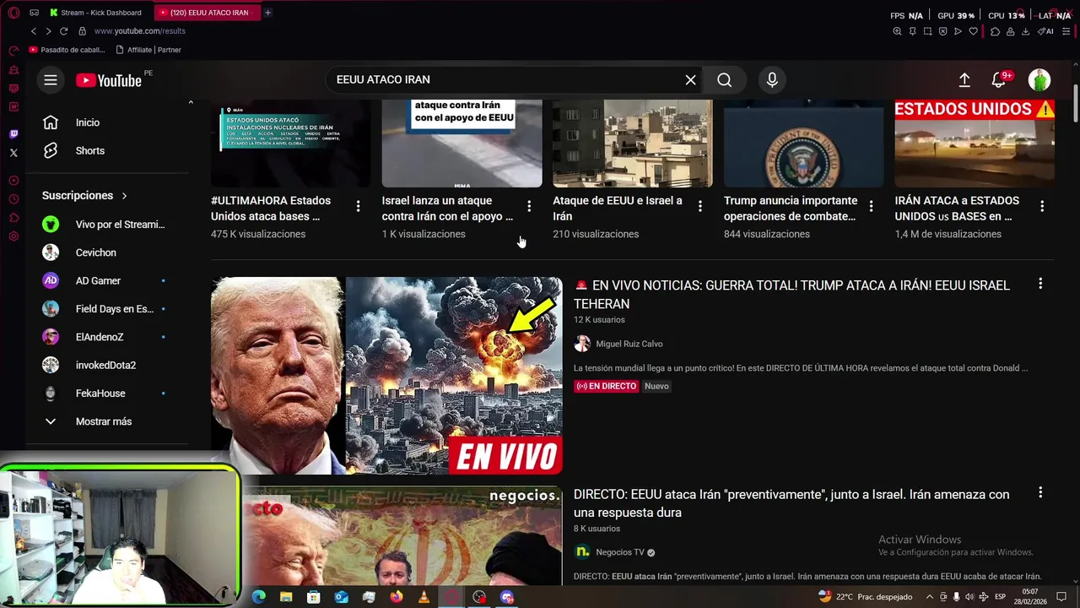Viewport: 1080px width, 608px height.
Task: Open the browser downloads icon
Action: (1025, 31)
